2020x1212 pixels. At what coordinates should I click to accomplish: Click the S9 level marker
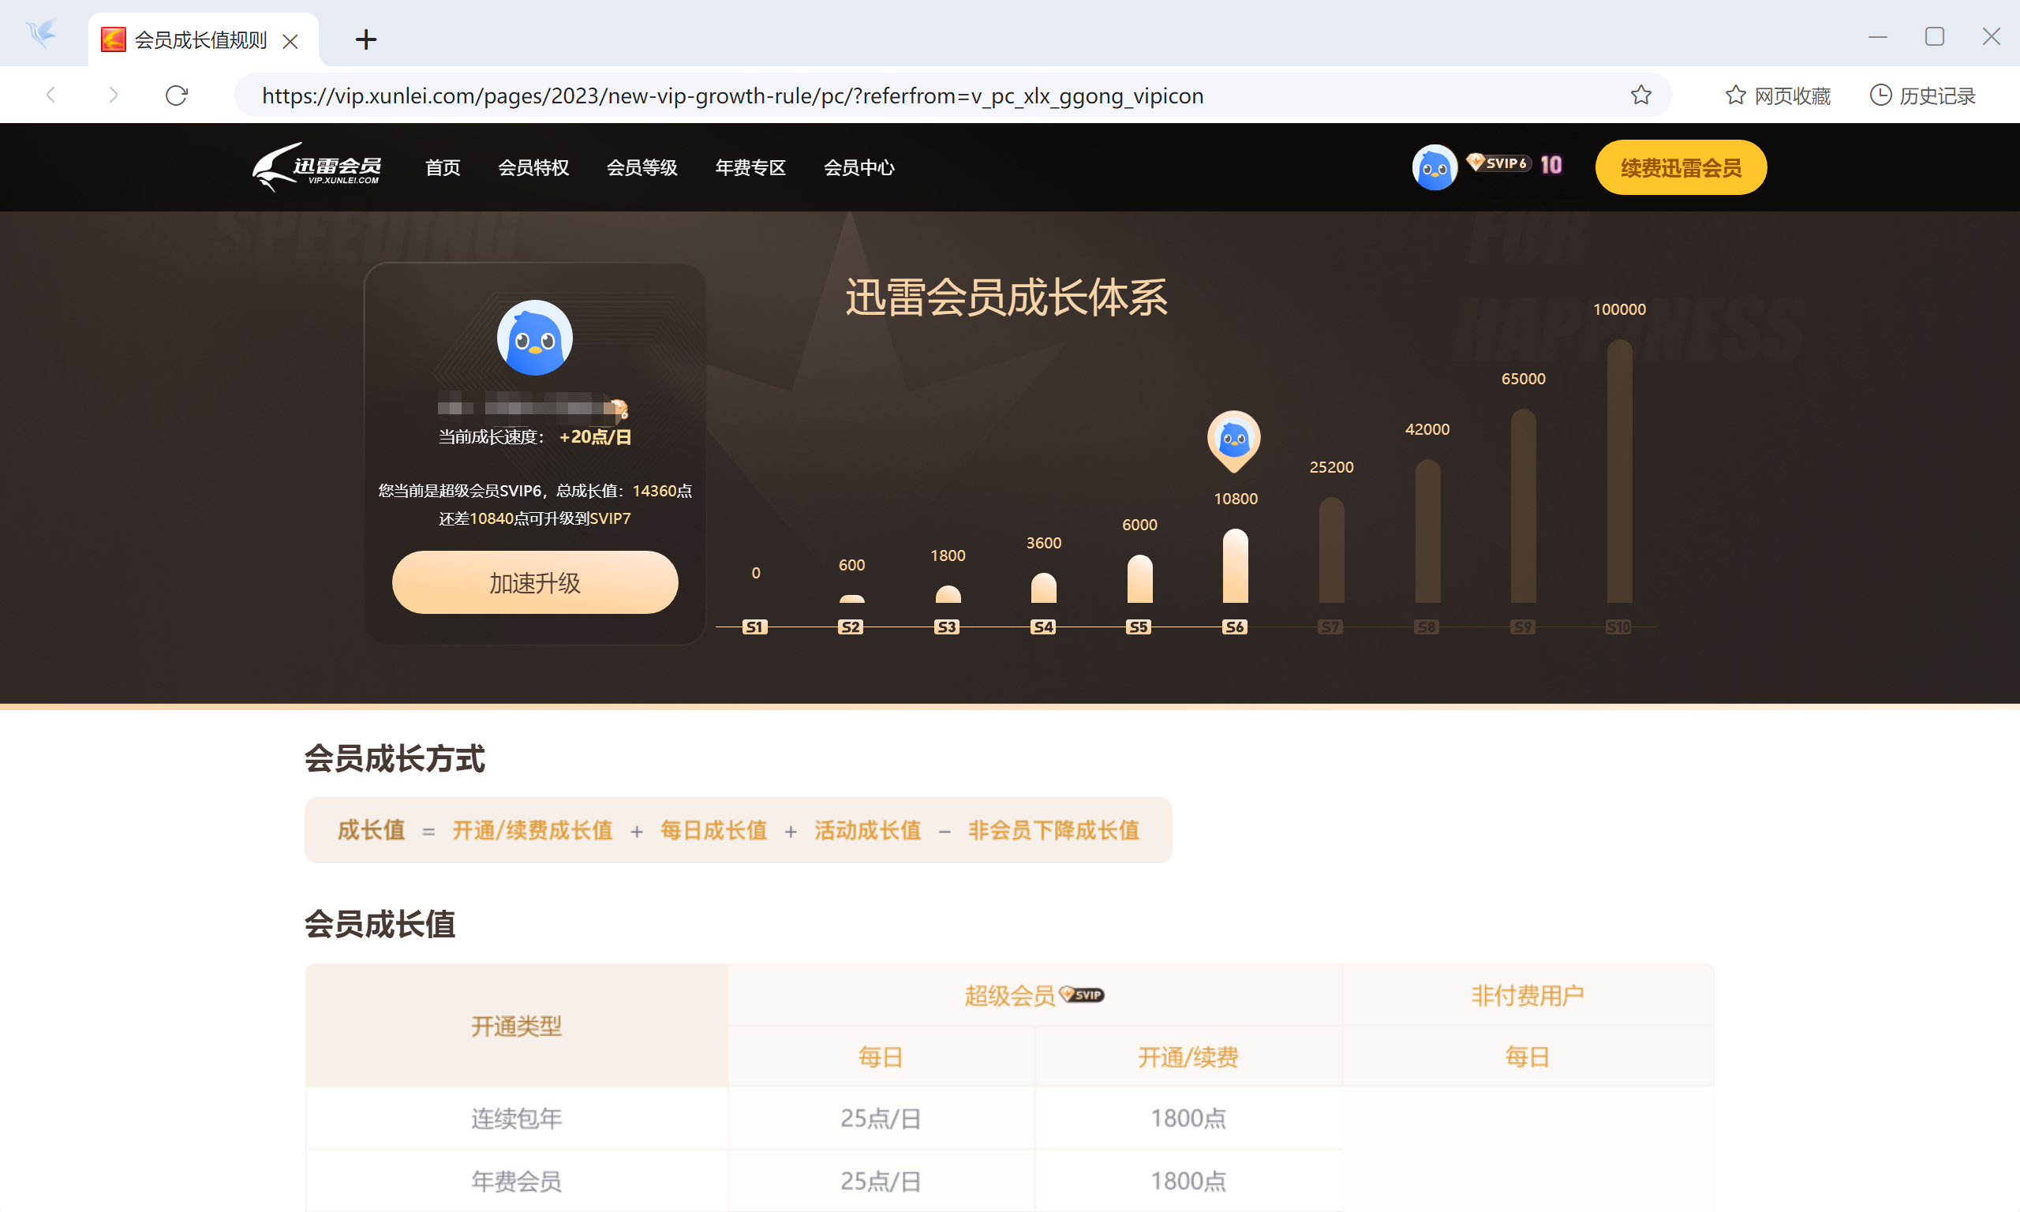pos(1522,627)
